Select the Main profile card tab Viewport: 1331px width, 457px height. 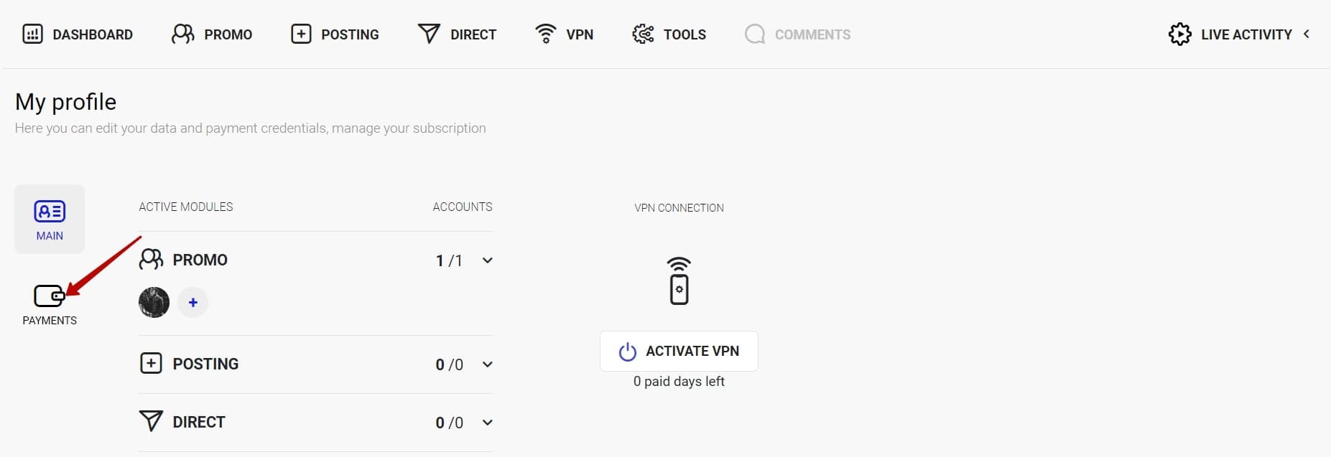50,220
